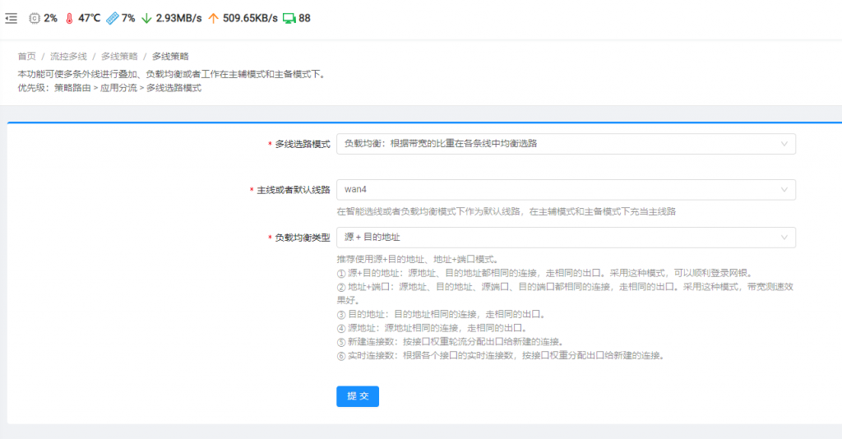This screenshot has width=842, height=439.
Task: Open the 负载均衡类型 dropdown showing 源 + 目的地址
Action: (x=566, y=238)
